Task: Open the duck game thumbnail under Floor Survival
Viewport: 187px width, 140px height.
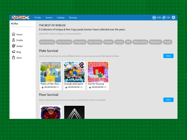Action: [51, 112]
